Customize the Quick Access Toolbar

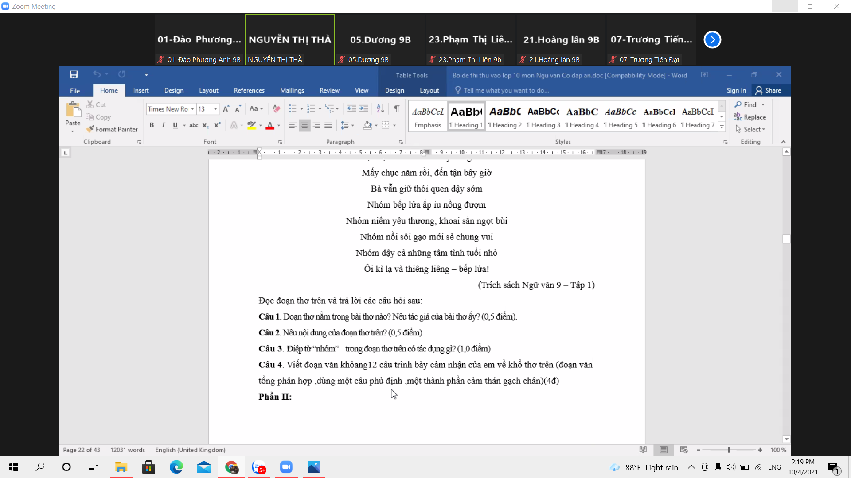pos(146,74)
